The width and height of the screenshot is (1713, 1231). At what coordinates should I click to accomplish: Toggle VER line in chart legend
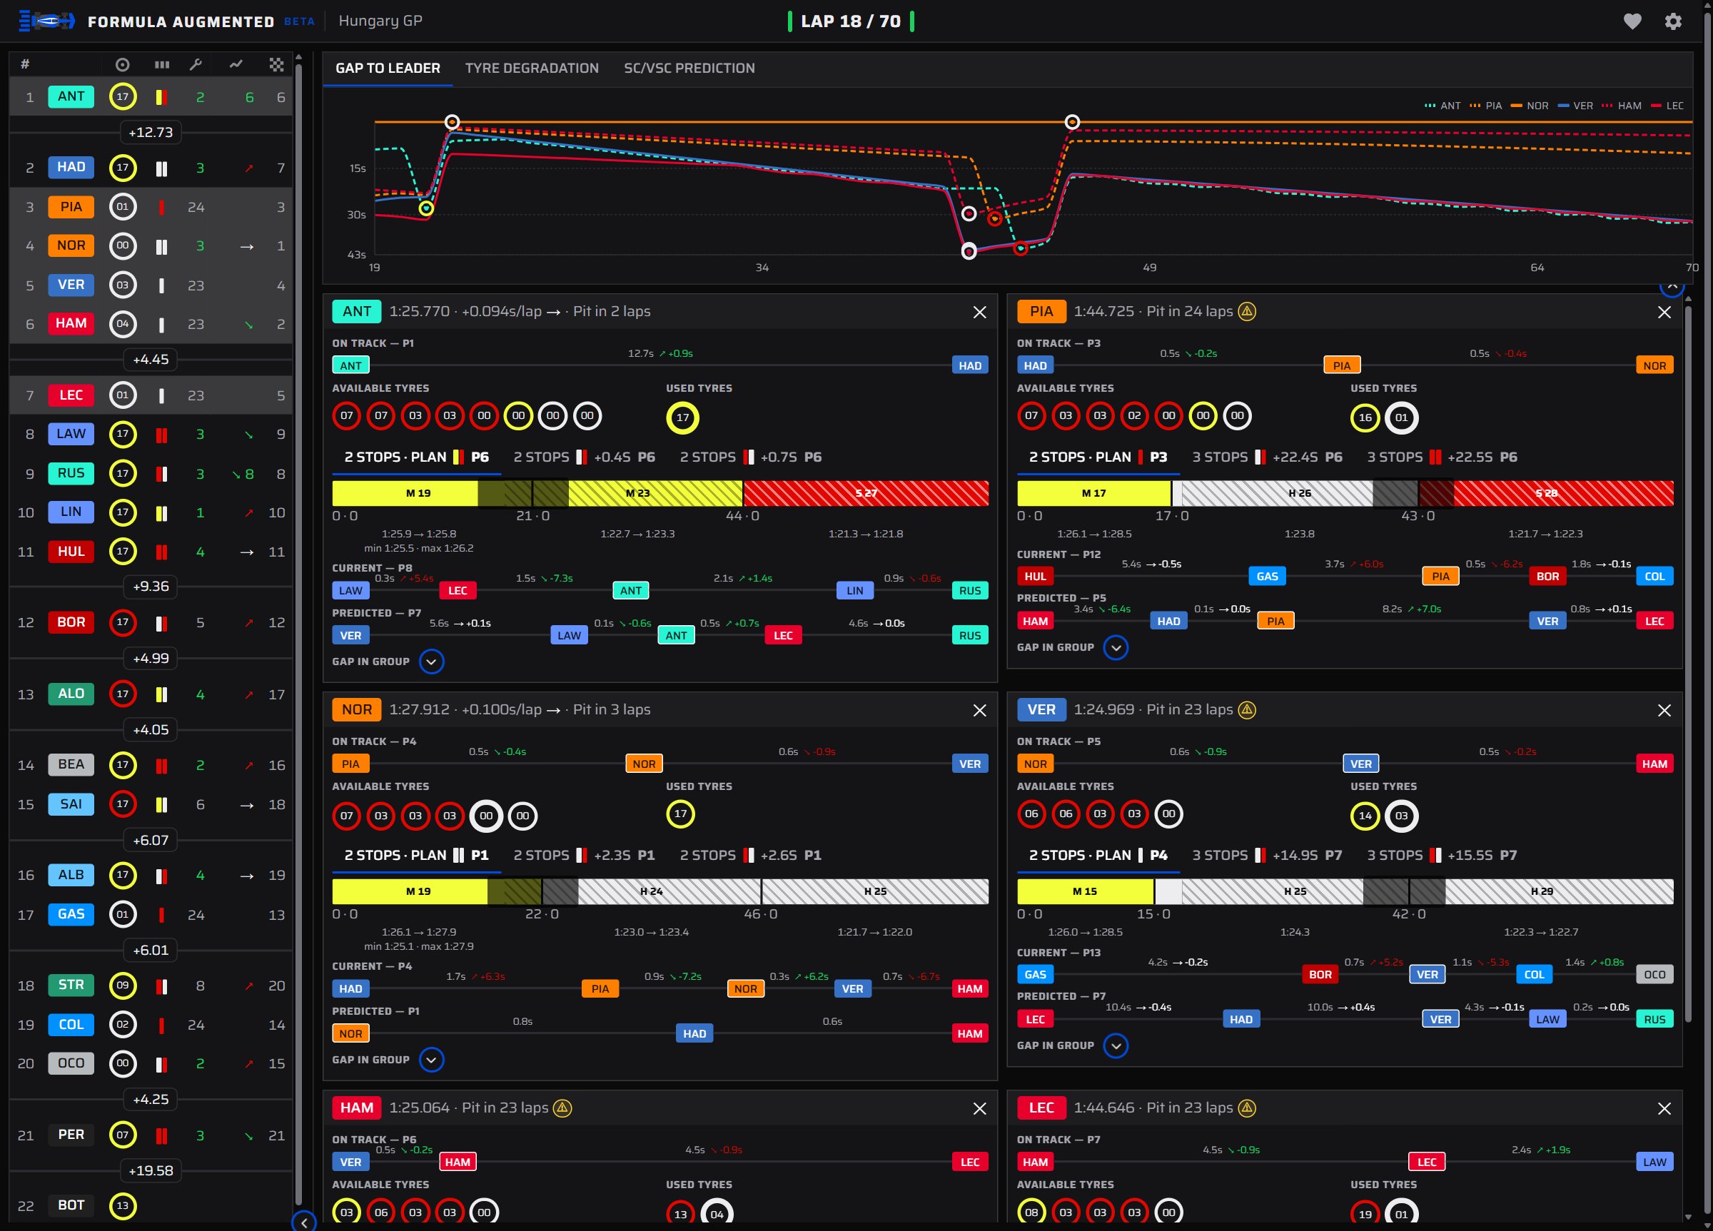click(1575, 106)
